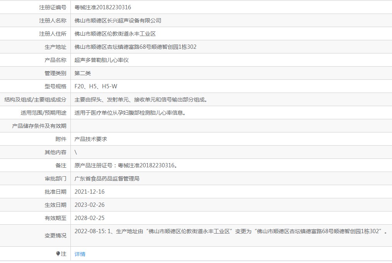The width and height of the screenshot is (392, 263).
Task: Click the 注册人名称 label
Action: (x=53, y=21)
